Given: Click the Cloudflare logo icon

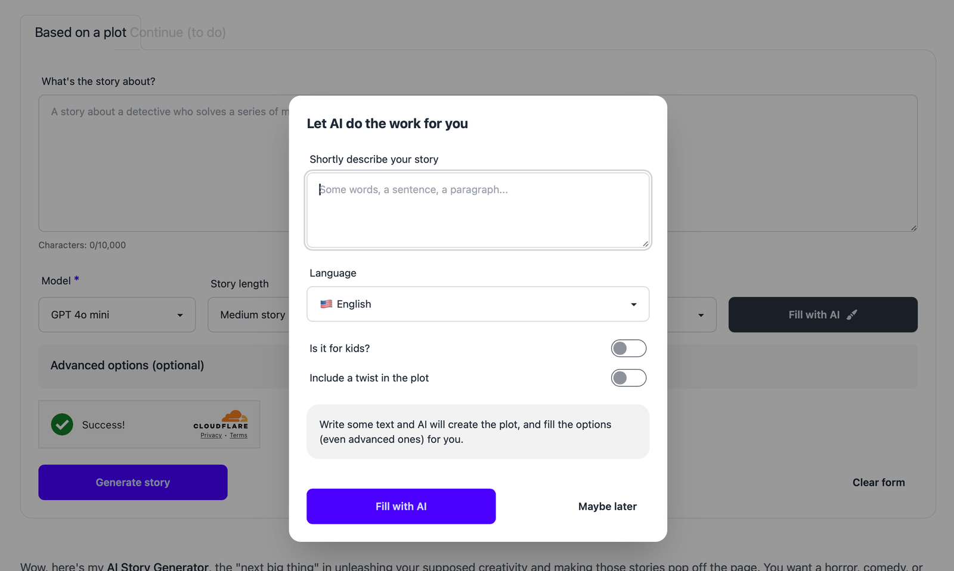Looking at the screenshot, I should 234,417.
